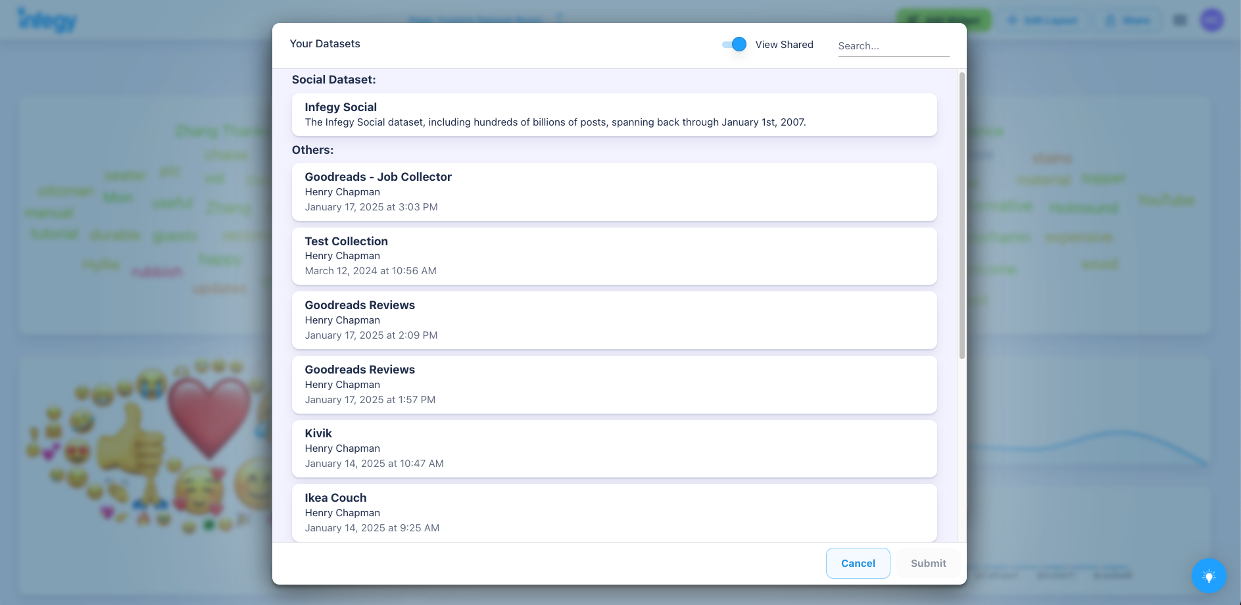Choose the Kivik dataset

click(614, 448)
